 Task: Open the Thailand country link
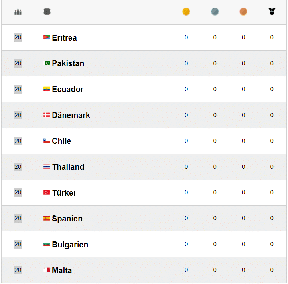click(68, 167)
